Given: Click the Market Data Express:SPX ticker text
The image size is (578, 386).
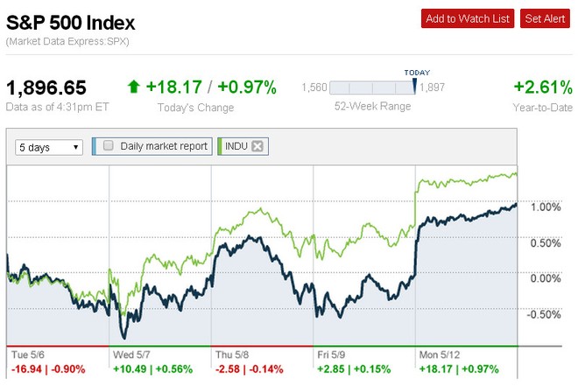Looking at the screenshot, I should point(67,42).
